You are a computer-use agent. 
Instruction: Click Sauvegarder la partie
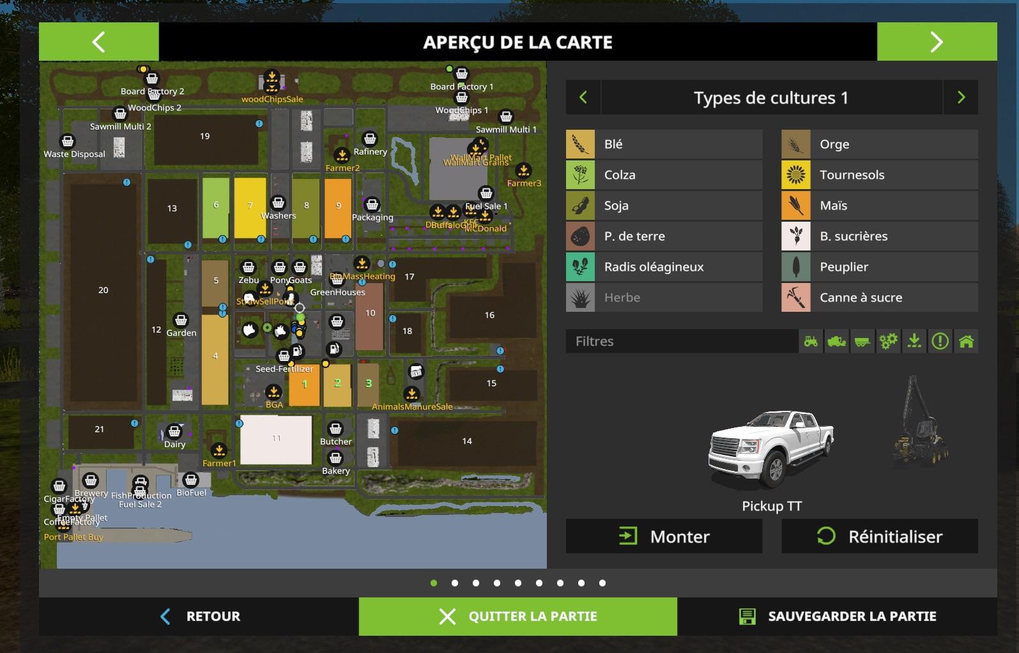point(837,617)
